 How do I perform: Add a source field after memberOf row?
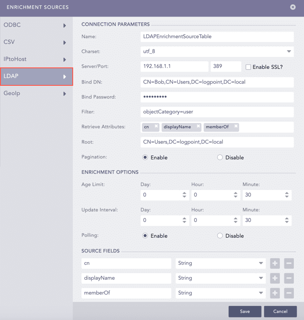pyautogui.click(x=275, y=293)
